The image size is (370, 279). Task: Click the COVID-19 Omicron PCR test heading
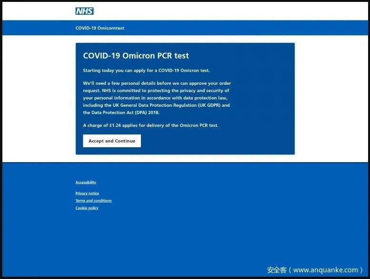click(136, 56)
